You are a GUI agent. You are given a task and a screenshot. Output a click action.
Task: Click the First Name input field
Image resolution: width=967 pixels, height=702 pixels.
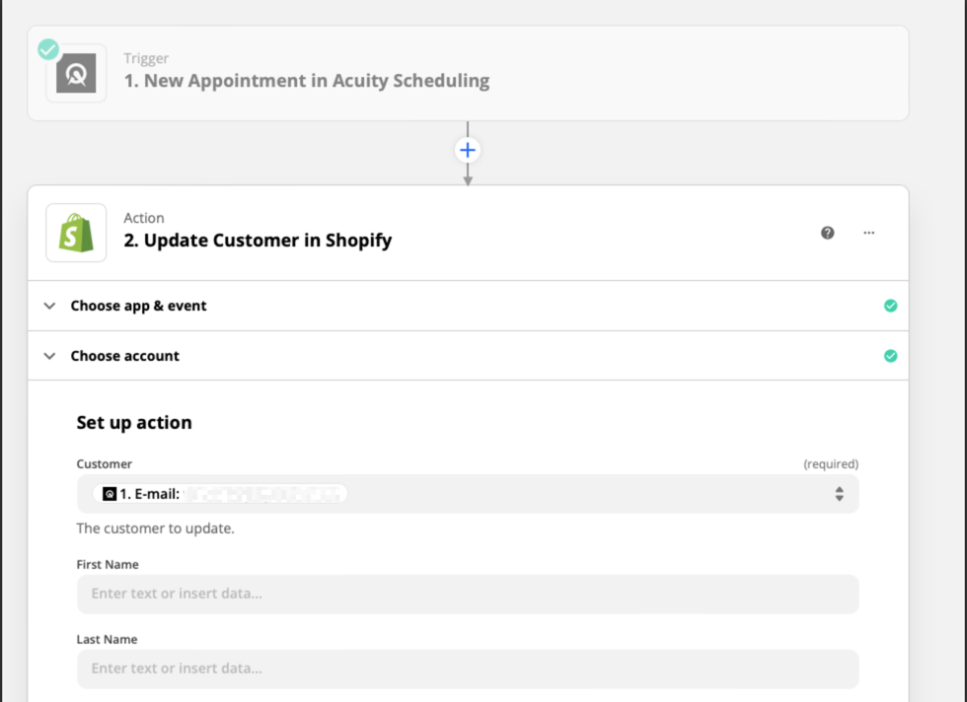(x=468, y=594)
